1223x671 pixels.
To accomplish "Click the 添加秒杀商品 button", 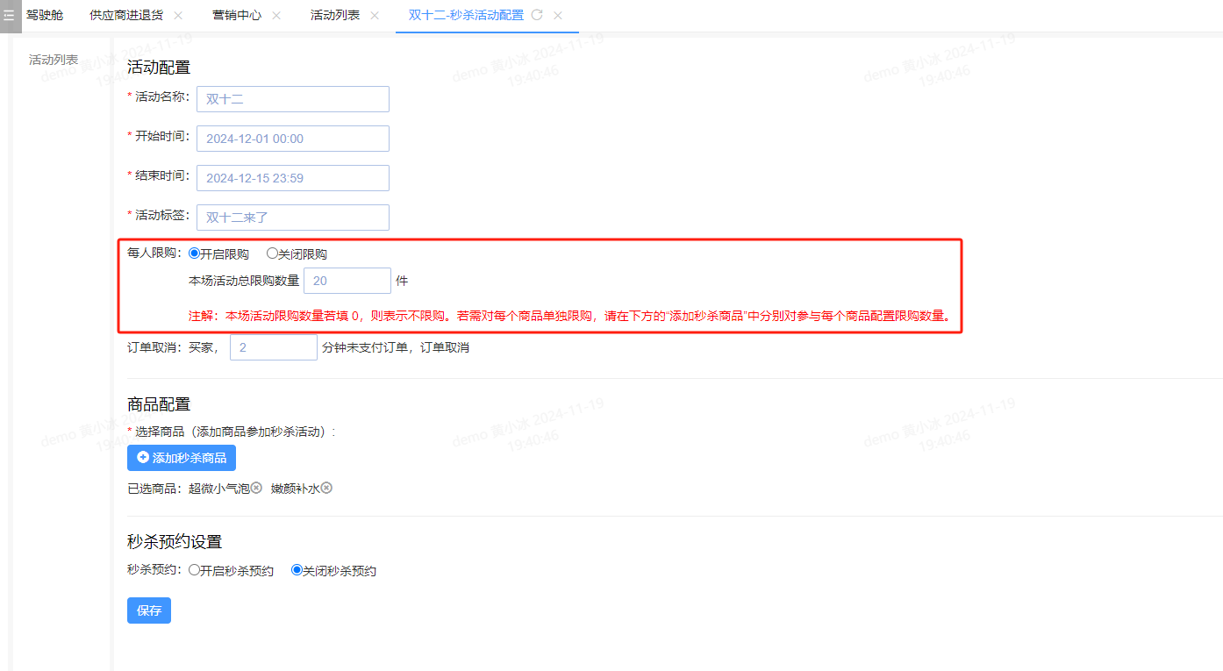I will 182,458.
